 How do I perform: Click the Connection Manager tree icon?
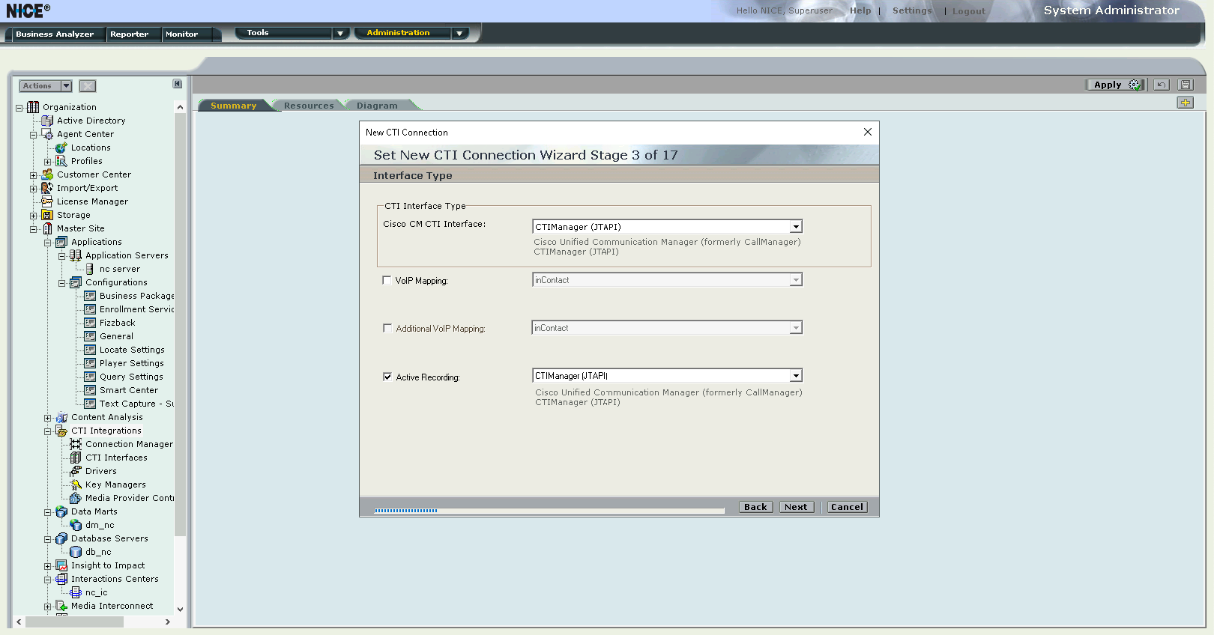click(76, 444)
